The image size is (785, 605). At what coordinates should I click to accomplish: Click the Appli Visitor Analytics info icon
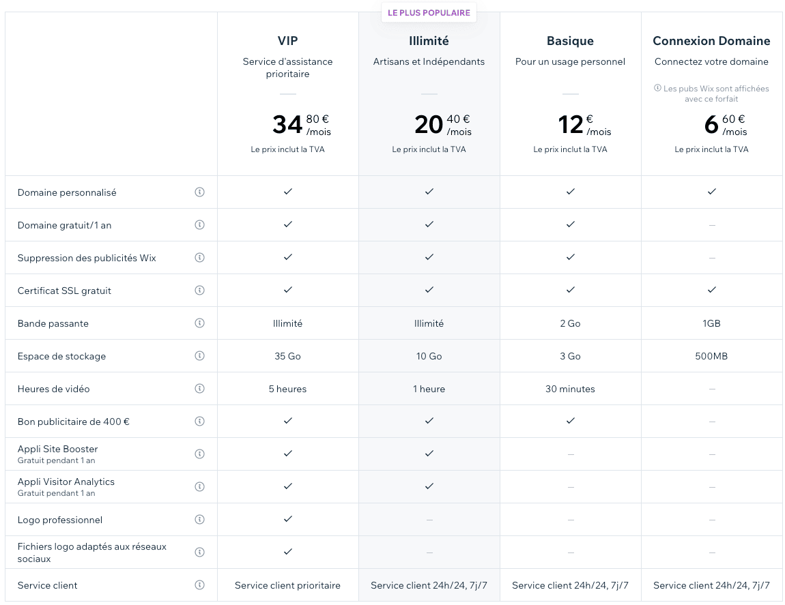point(199,487)
